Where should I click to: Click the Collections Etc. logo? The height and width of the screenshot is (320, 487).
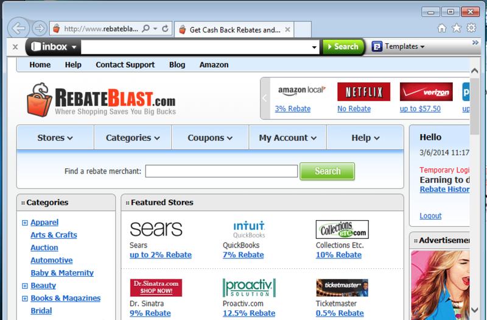click(x=342, y=230)
